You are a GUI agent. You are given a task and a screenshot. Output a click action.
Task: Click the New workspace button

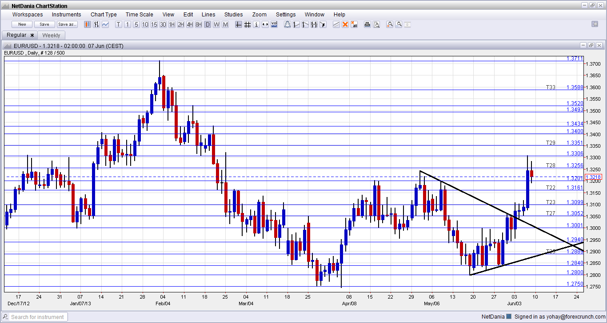coord(22,24)
